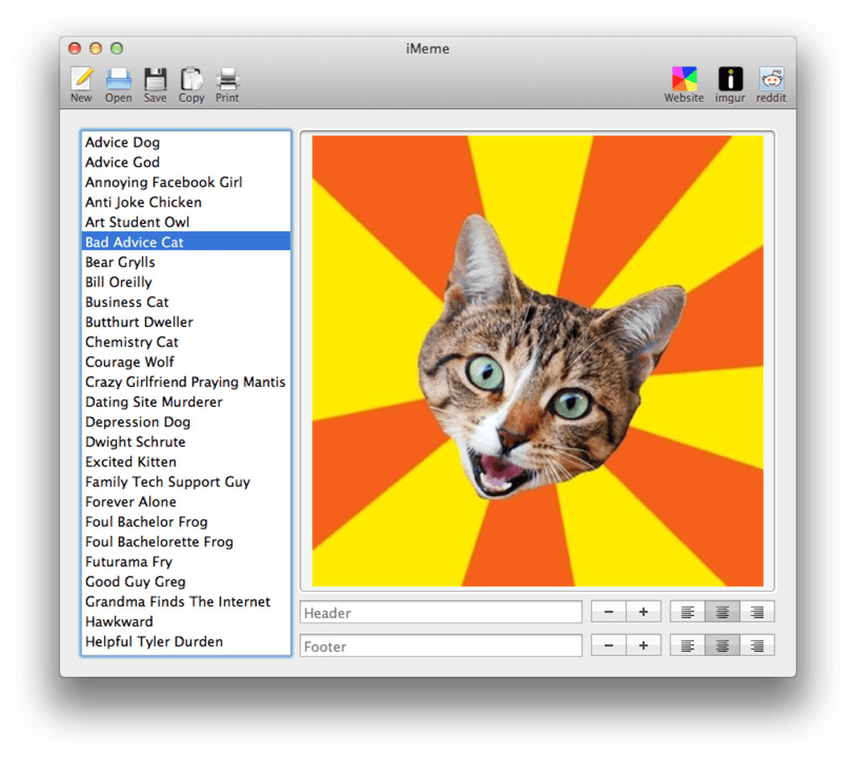Print meme with printer icon
This screenshot has height=760, width=856.
(x=227, y=80)
